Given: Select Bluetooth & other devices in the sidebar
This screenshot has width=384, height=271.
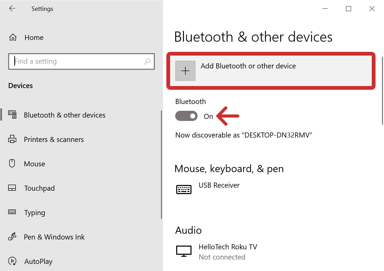Looking at the screenshot, I should click(65, 115).
